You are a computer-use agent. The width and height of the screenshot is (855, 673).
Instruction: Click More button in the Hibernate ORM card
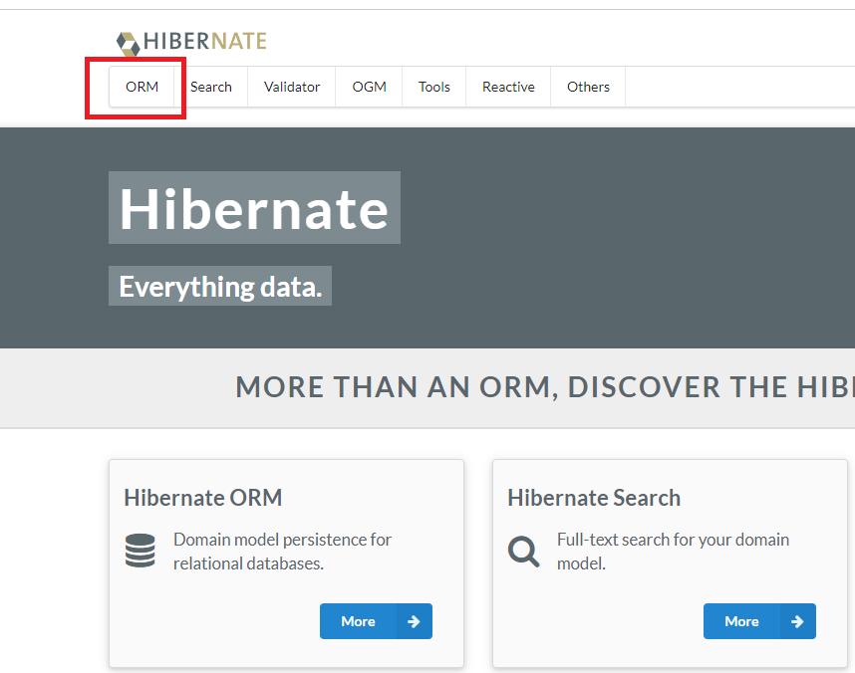(x=376, y=621)
